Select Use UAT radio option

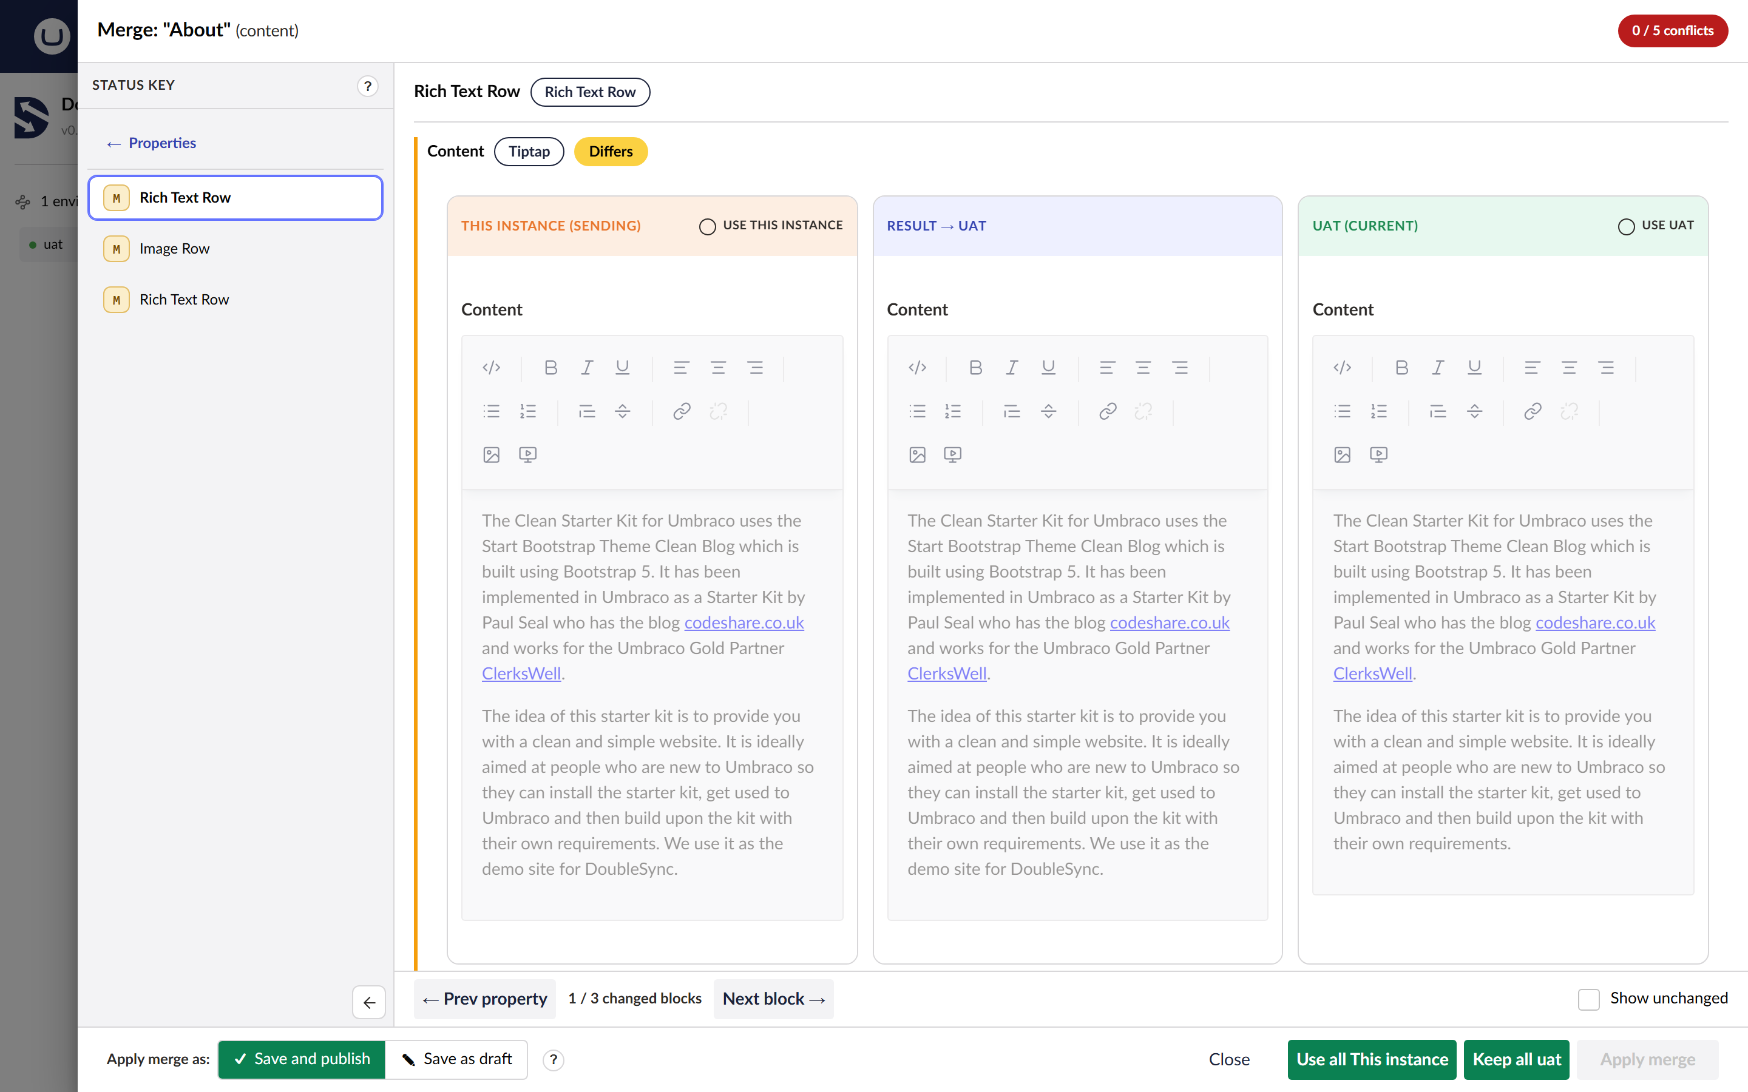coord(1626,226)
